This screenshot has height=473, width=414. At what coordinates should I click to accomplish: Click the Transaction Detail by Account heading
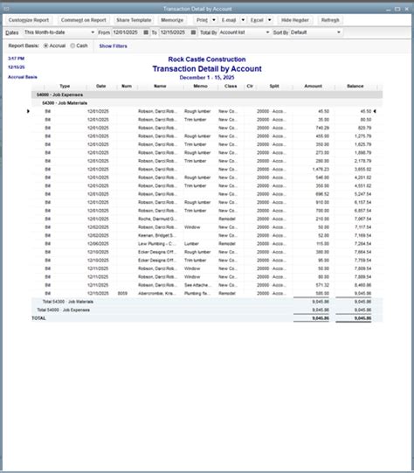[x=207, y=69]
